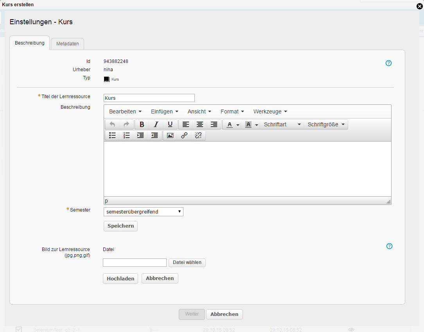Center-align the description text
Screen dimensions: 424x332
point(200,124)
